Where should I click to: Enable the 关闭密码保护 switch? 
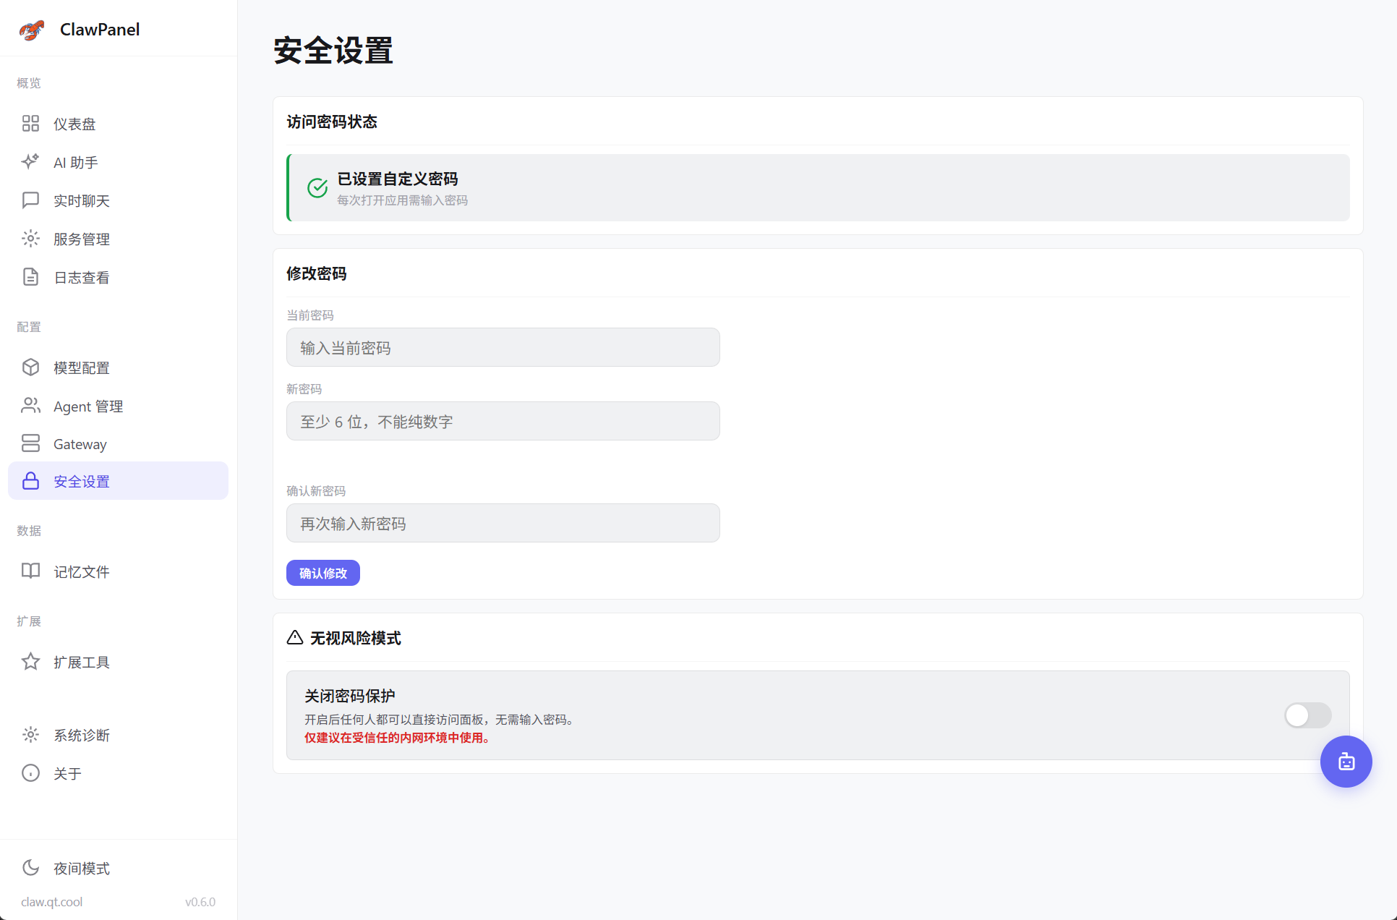(x=1307, y=715)
